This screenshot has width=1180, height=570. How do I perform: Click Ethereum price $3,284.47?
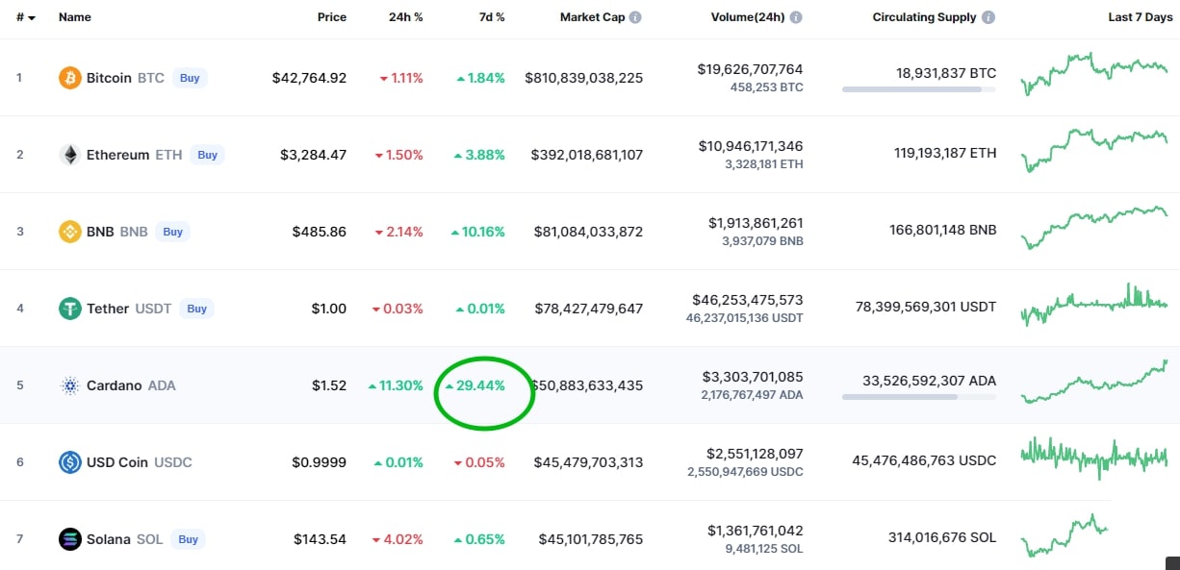(x=313, y=155)
